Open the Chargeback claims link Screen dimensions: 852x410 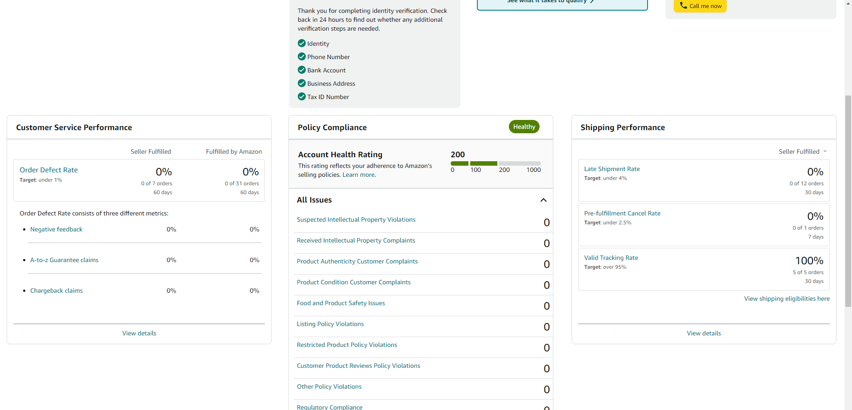[x=56, y=291]
